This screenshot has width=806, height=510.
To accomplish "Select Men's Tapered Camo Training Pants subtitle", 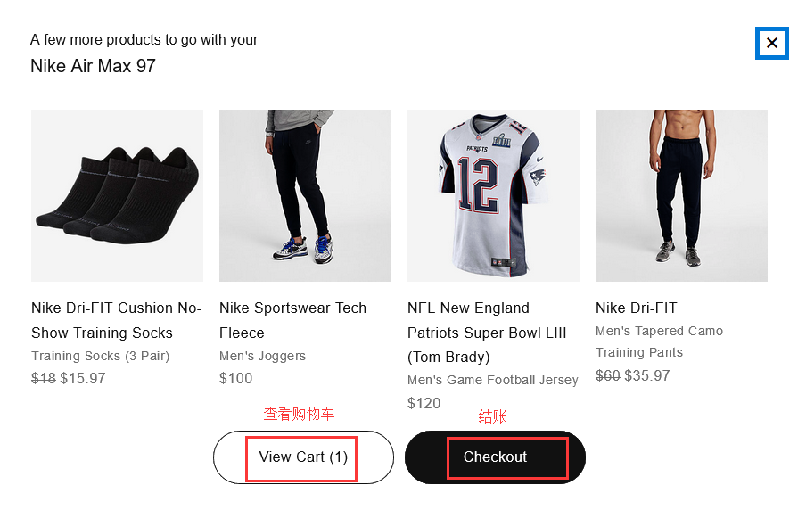I will (659, 341).
